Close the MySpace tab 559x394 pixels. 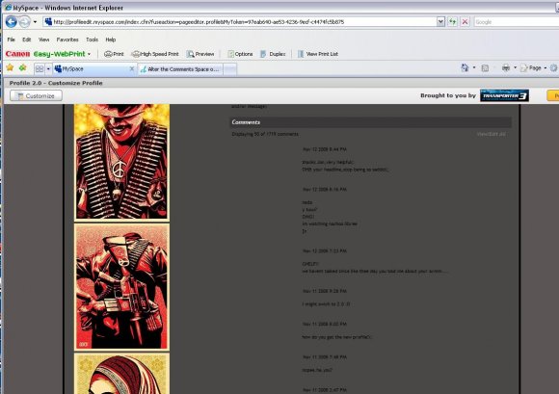coord(131,68)
